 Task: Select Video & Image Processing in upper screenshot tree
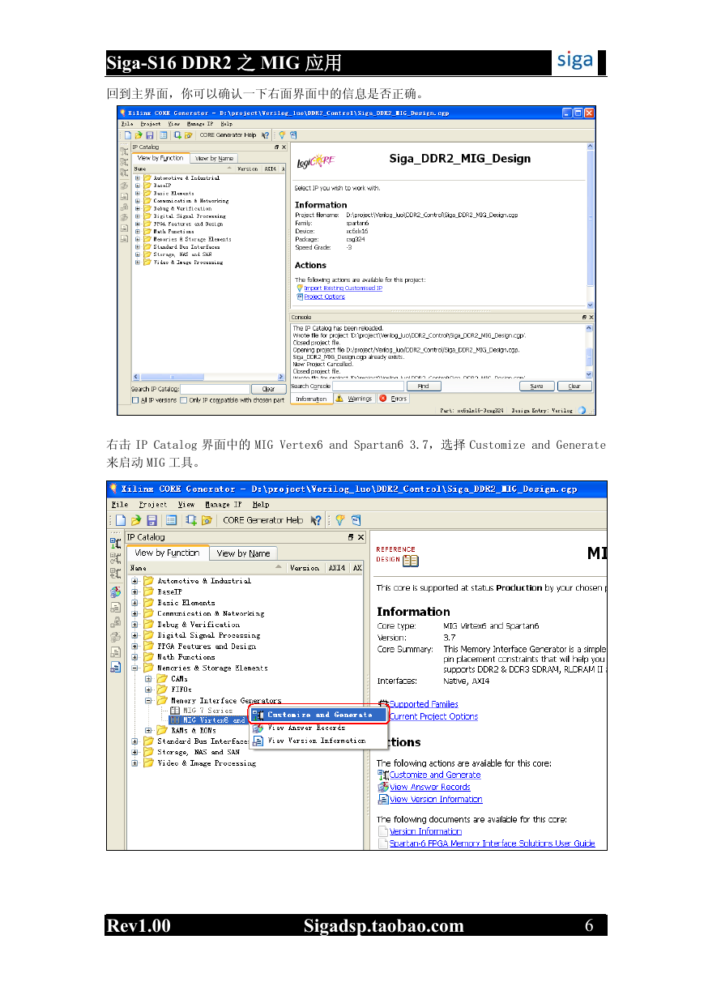click(188, 263)
